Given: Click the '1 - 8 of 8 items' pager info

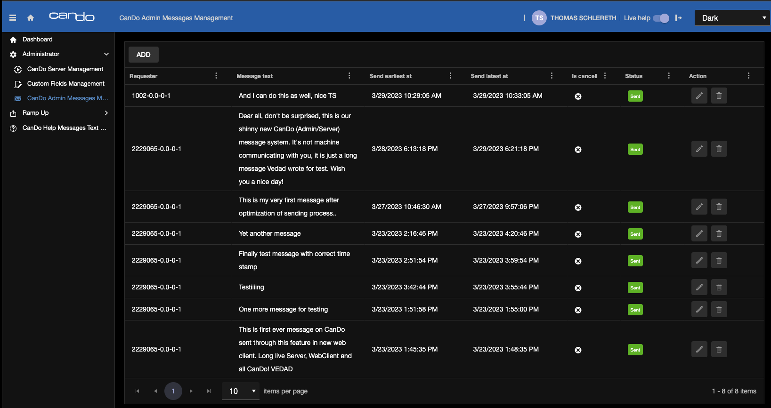Looking at the screenshot, I should [x=734, y=391].
